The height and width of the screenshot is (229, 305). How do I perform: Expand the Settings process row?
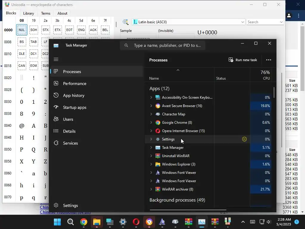pos(151,139)
